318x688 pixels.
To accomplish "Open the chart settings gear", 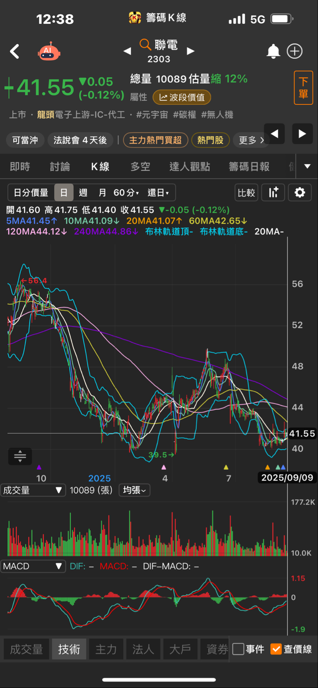I will [300, 193].
